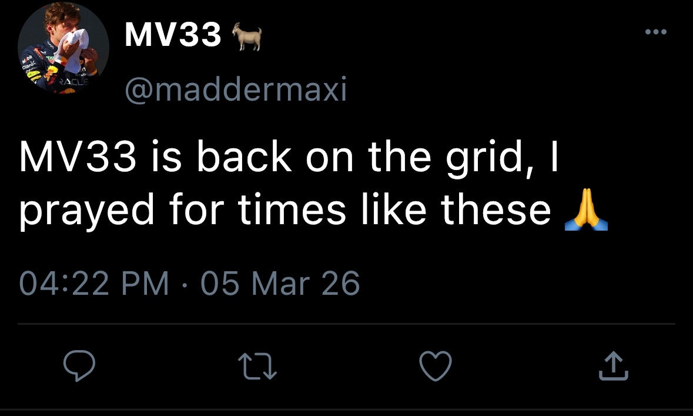The image size is (693, 416).
Task: Click the reply speech bubble icon
Action: click(79, 365)
